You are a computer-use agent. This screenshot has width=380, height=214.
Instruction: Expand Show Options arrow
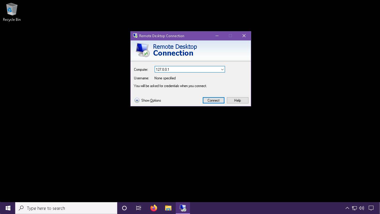pyautogui.click(x=137, y=100)
